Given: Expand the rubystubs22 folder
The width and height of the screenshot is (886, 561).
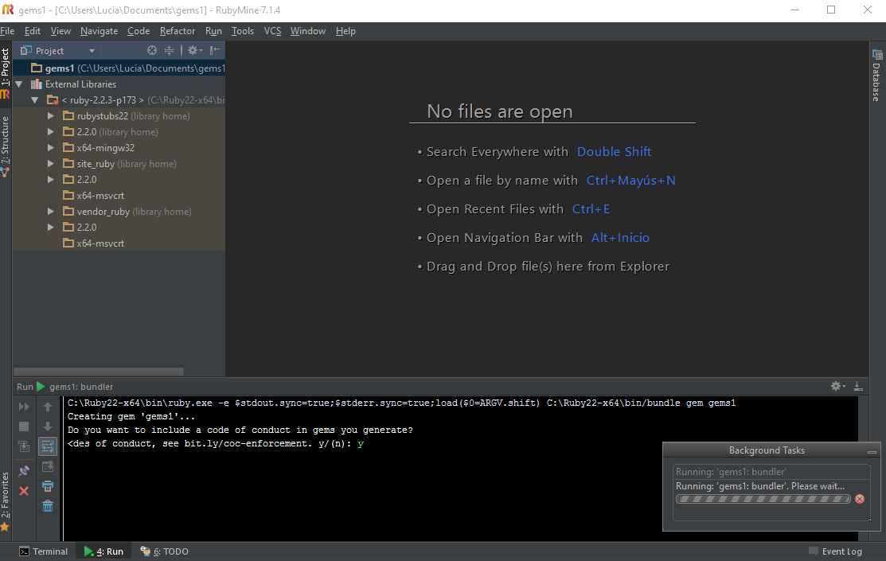Looking at the screenshot, I should [x=51, y=116].
